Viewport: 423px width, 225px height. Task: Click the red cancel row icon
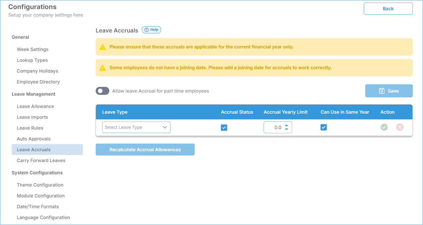coord(400,127)
